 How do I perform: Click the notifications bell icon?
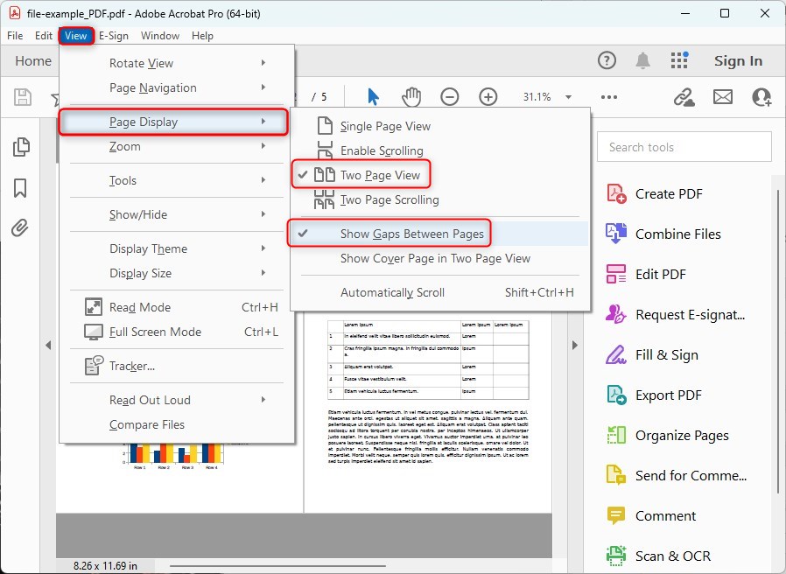coord(642,60)
